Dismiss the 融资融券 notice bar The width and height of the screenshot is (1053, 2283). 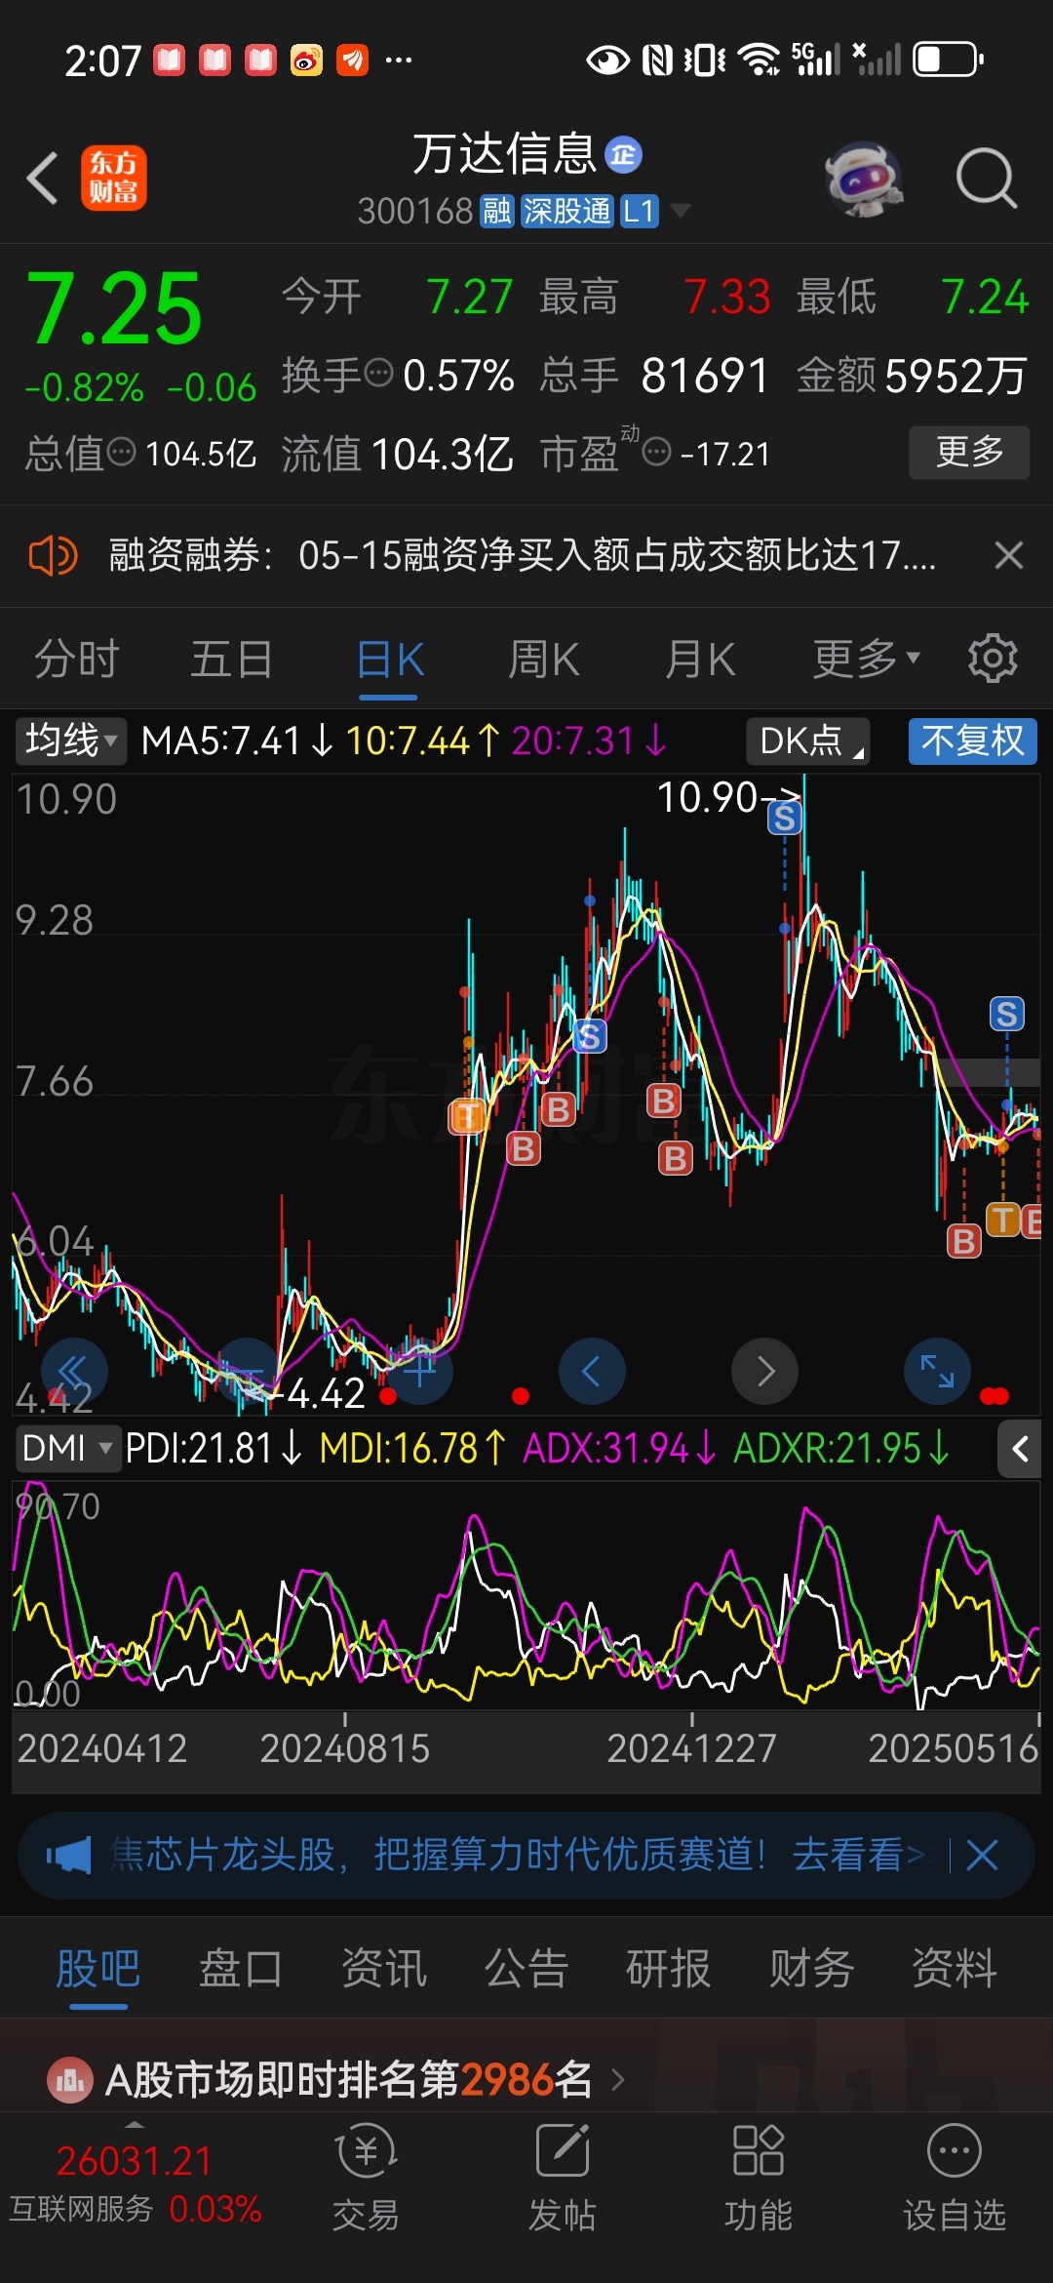pyautogui.click(x=1009, y=555)
